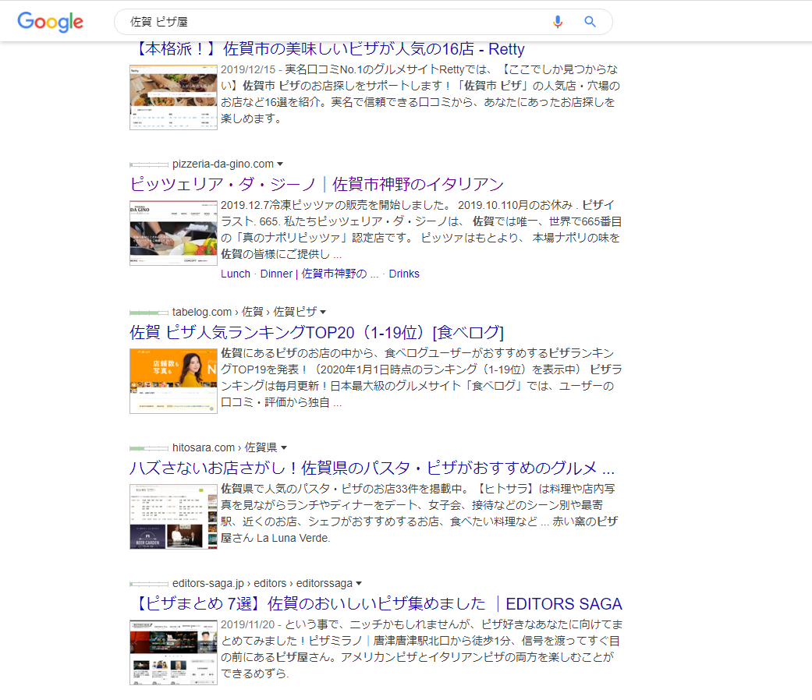
Task: Click the microphone voice search icon
Action: pos(557,22)
